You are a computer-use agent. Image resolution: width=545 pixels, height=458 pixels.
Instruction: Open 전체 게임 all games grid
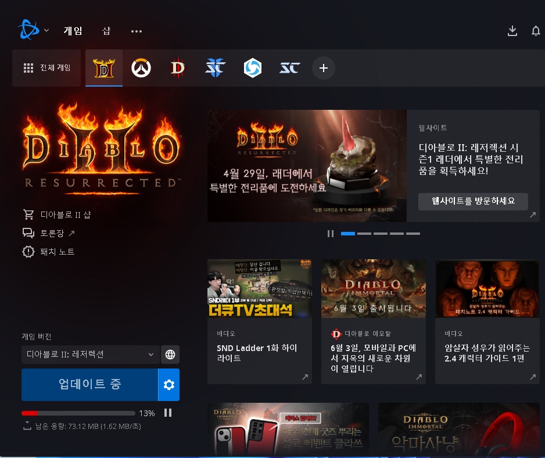coord(46,68)
